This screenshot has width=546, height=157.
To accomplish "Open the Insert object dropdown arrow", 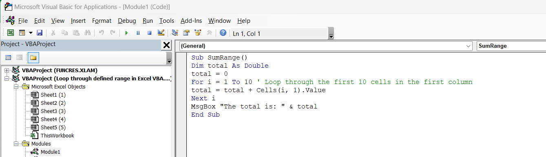I will click(x=30, y=33).
